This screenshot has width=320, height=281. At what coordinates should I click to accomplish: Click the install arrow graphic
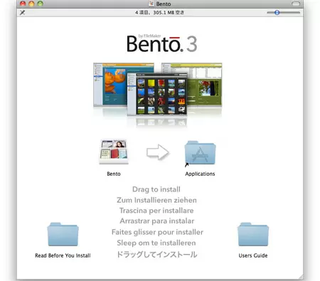pos(158,152)
